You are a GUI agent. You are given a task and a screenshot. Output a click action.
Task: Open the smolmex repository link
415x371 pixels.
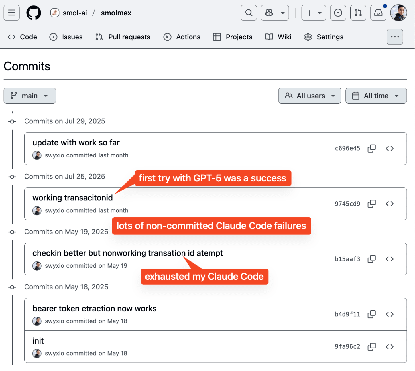click(116, 13)
